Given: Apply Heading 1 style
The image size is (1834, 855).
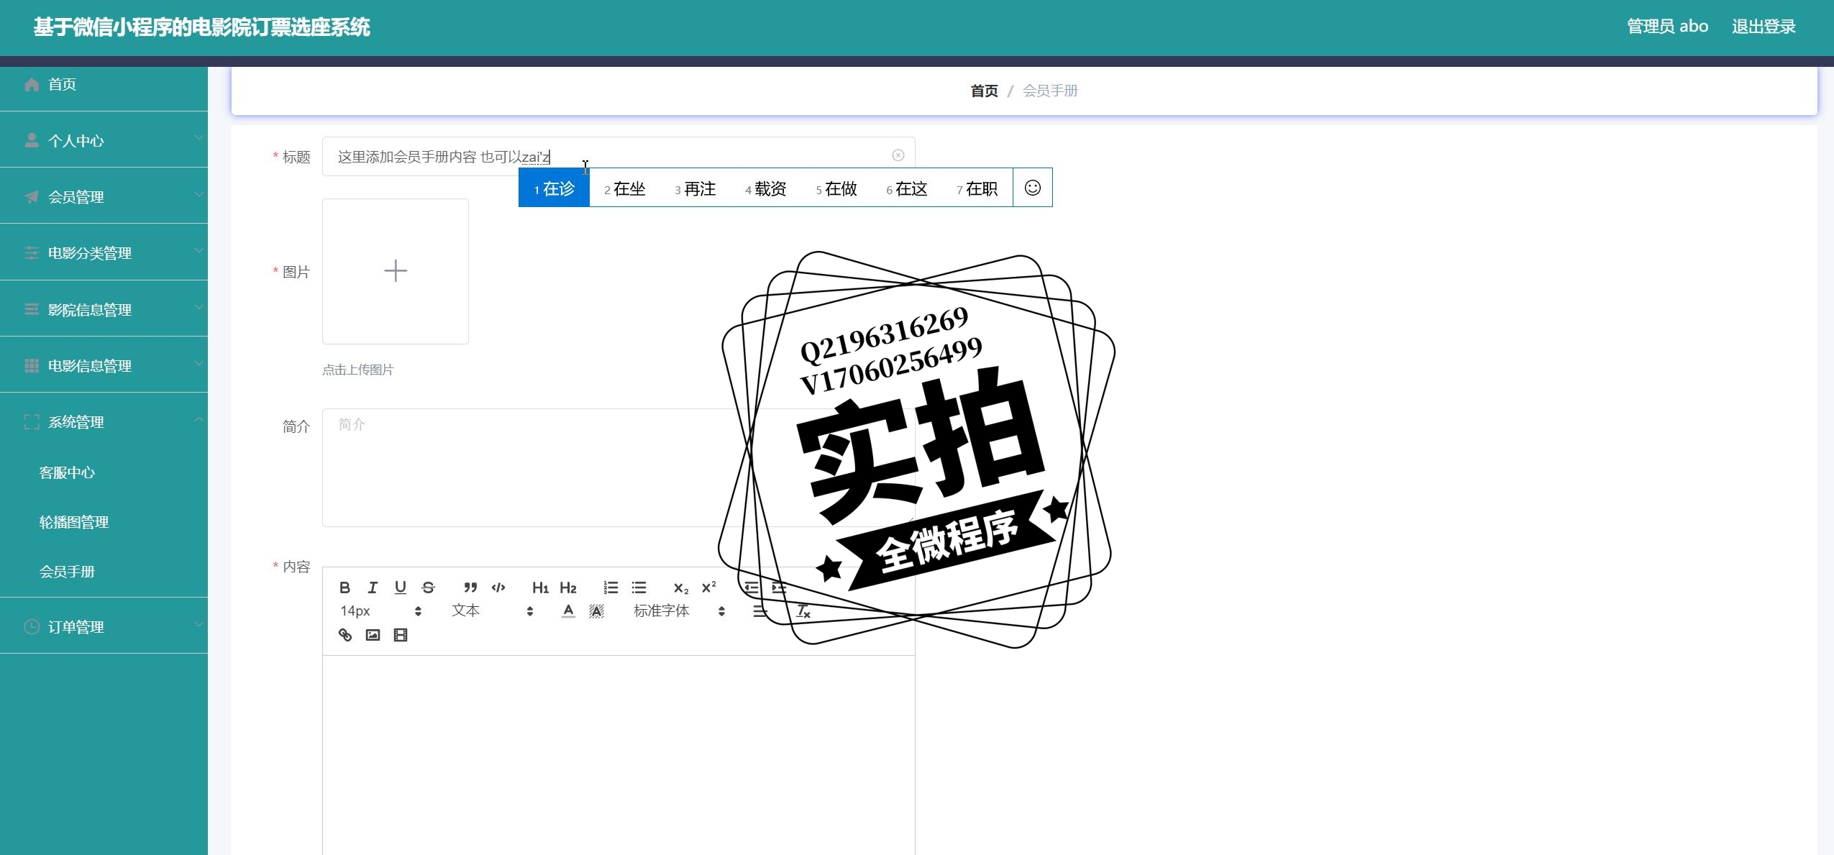Looking at the screenshot, I should pyautogui.click(x=540, y=587).
